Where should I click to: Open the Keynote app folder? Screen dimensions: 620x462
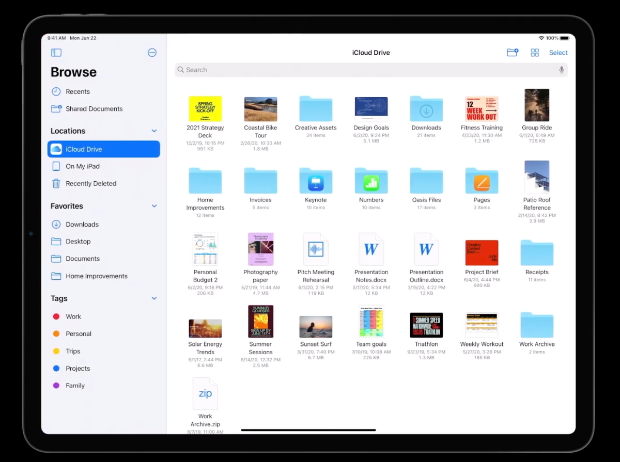316,181
